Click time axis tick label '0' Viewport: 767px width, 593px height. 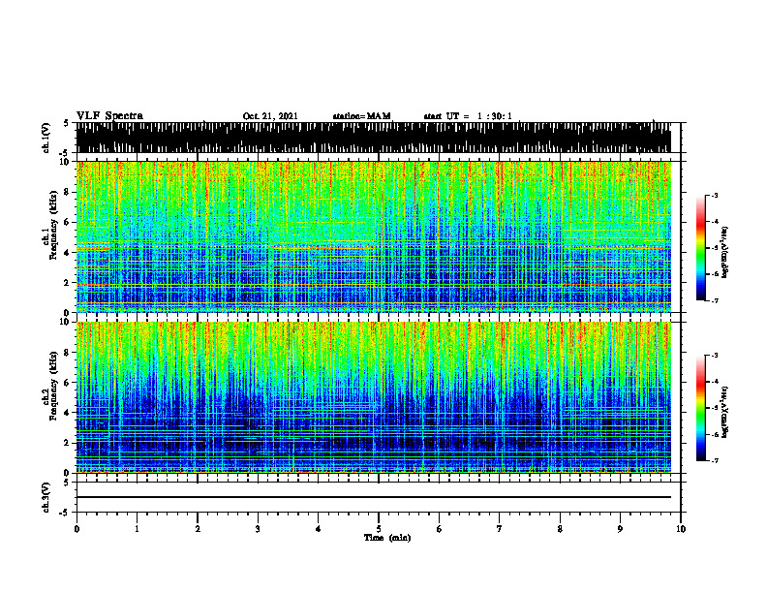pos(77,529)
